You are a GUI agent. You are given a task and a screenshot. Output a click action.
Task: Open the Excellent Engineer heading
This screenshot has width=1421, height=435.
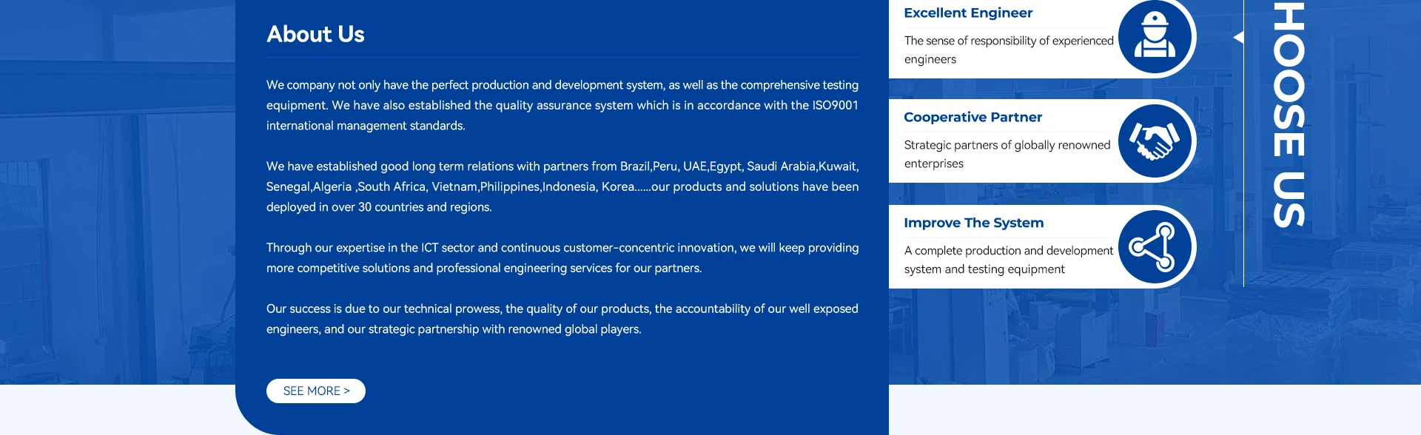[x=968, y=13]
